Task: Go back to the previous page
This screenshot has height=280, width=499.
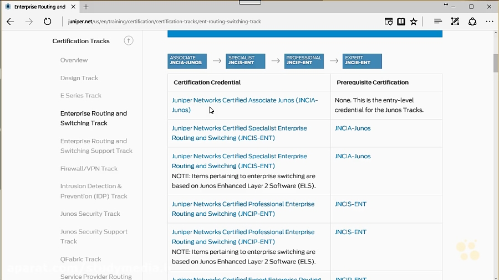Action: click(10, 22)
